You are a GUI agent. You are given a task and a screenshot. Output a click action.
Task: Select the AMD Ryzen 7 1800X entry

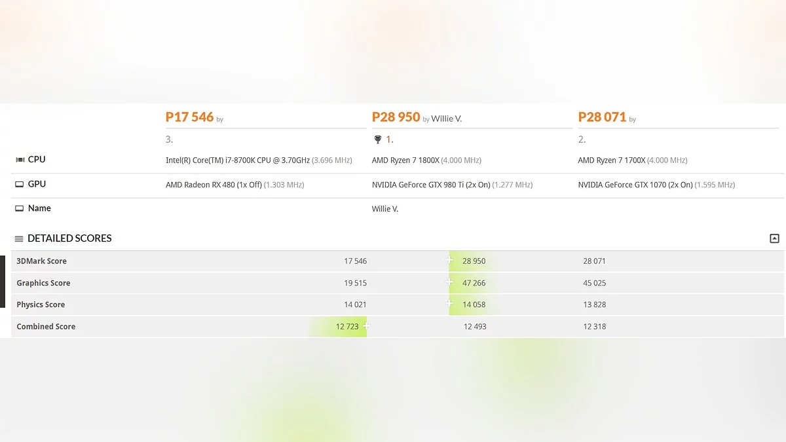405,160
